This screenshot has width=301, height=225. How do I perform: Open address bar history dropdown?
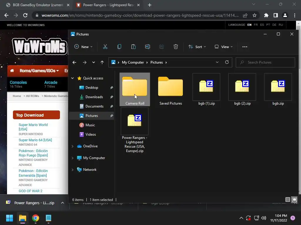(217, 62)
